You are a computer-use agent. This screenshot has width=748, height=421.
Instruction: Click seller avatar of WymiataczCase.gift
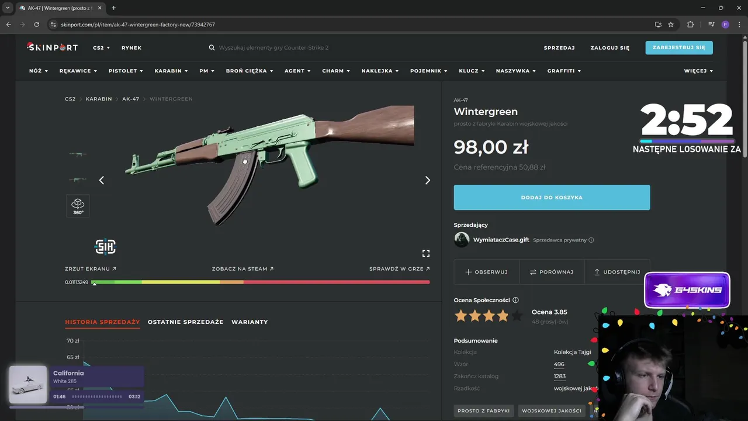(x=462, y=240)
